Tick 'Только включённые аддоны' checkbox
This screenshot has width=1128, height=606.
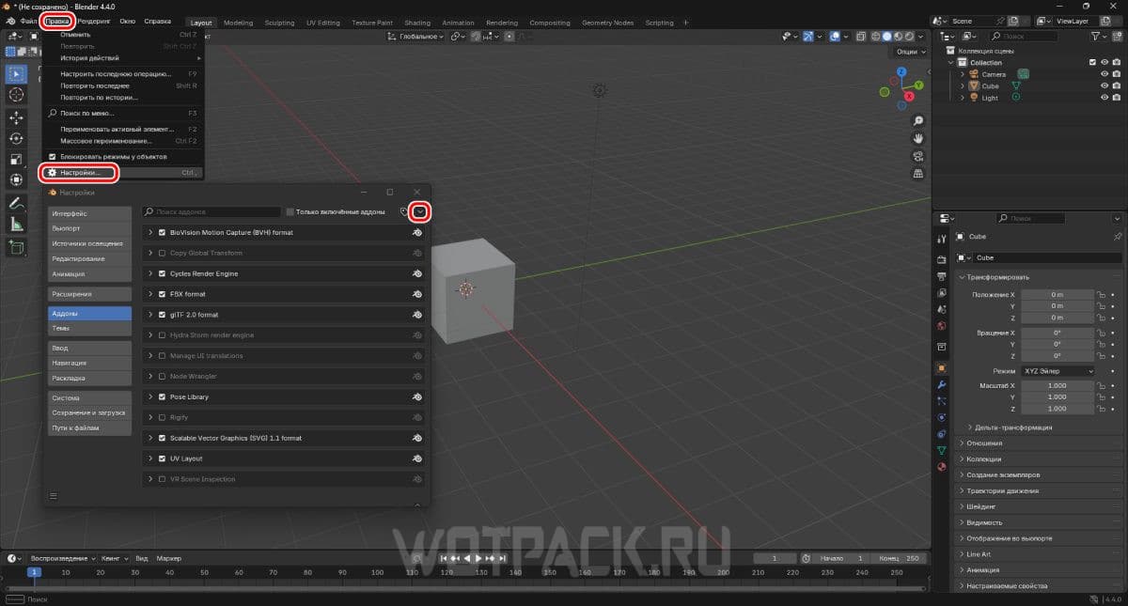tap(290, 212)
